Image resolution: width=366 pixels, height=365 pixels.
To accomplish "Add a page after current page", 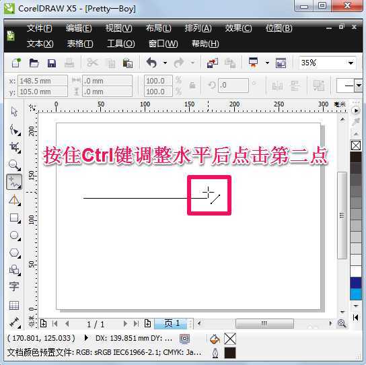I will coord(147,324).
